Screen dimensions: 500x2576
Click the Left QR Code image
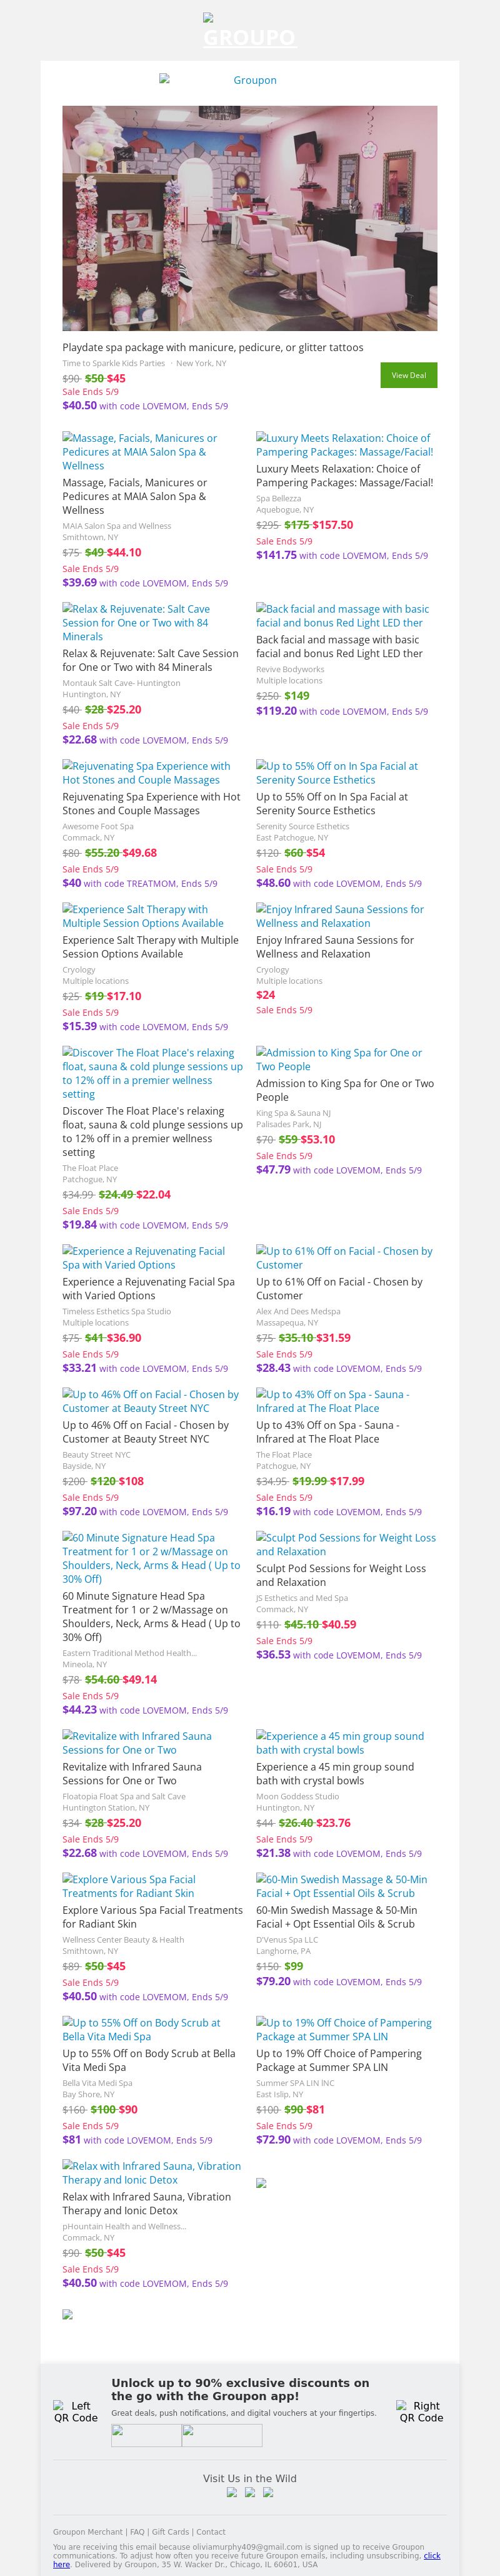pos(76,2411)
